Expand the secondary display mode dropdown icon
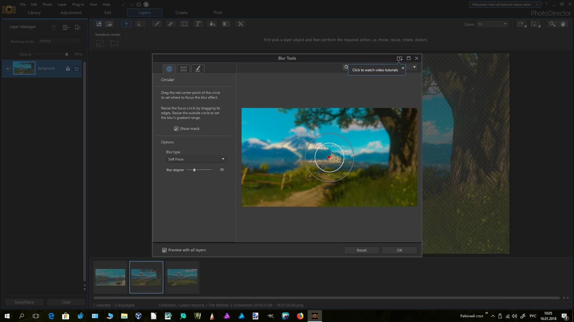Image resolution: width=574 pixels, height=322 pixels. [535, 24]
